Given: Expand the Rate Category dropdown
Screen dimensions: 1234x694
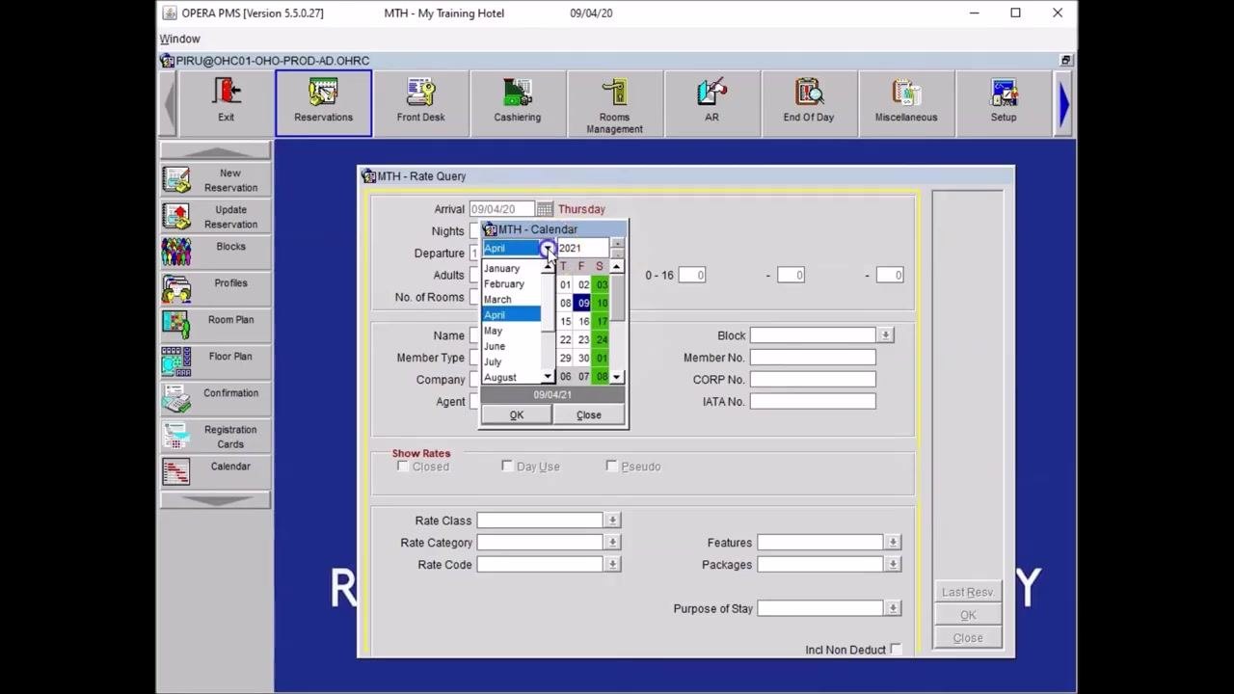Looking at the screenshot, I should coord(612,543).
